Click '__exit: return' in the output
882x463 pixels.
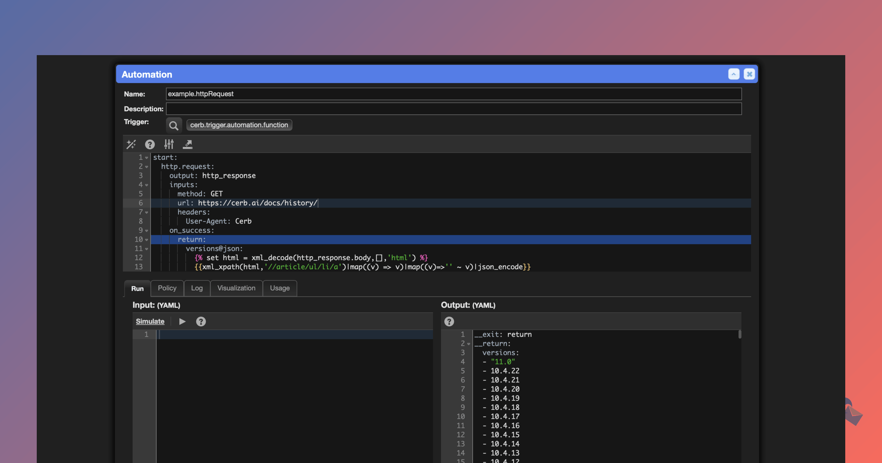coord(503,334)
